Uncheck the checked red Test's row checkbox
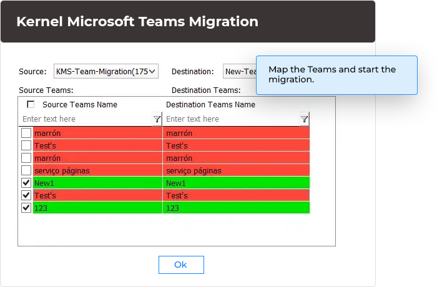Image resolution: width=437 pixels, height=287 pixels. [x=26, y=195]
